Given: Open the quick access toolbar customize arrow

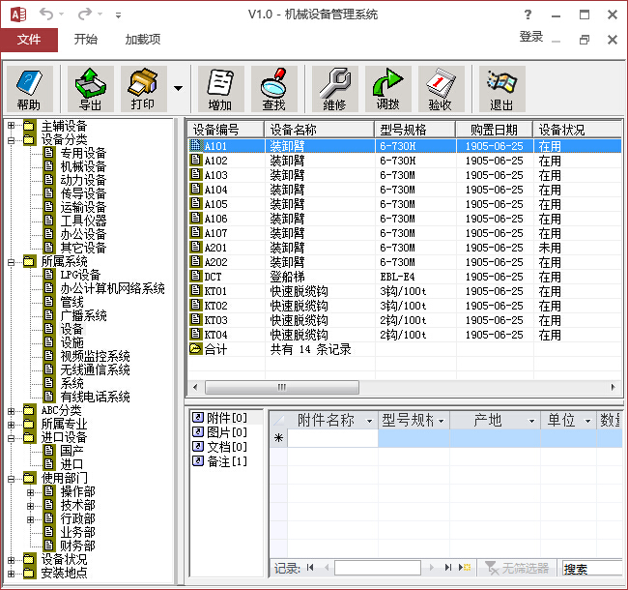Looking at the screenshot, I should tap(118, 15).
